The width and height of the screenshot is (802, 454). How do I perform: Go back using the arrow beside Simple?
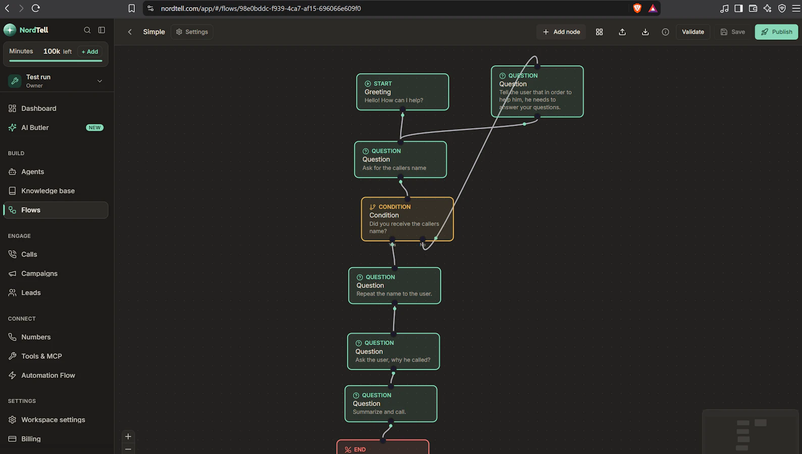130,32
